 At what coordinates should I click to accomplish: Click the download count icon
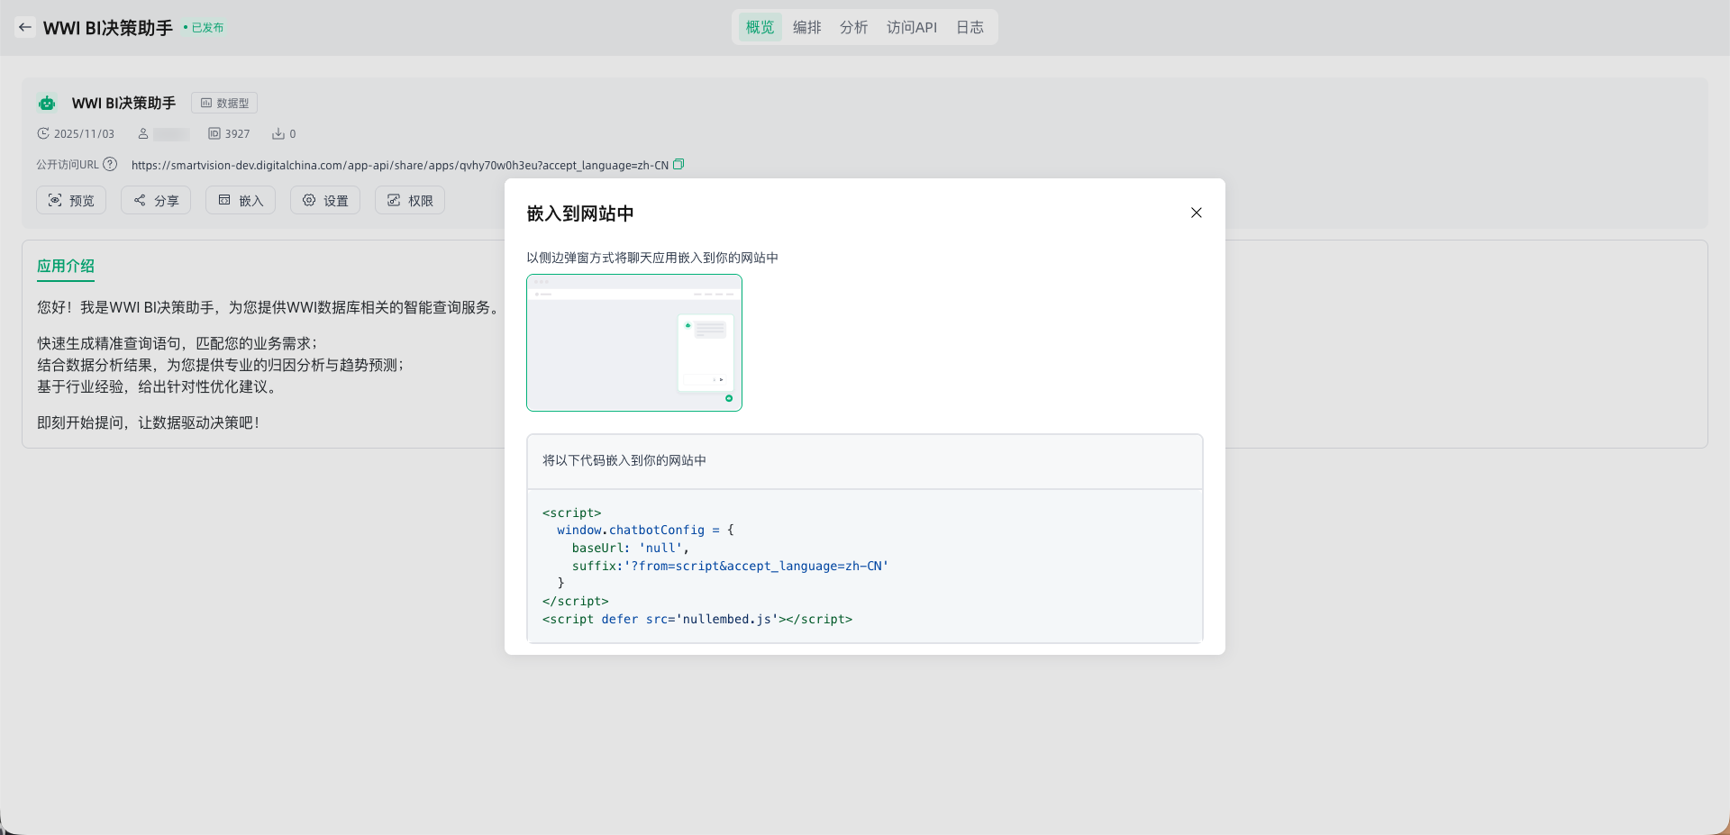click(278, 133)
